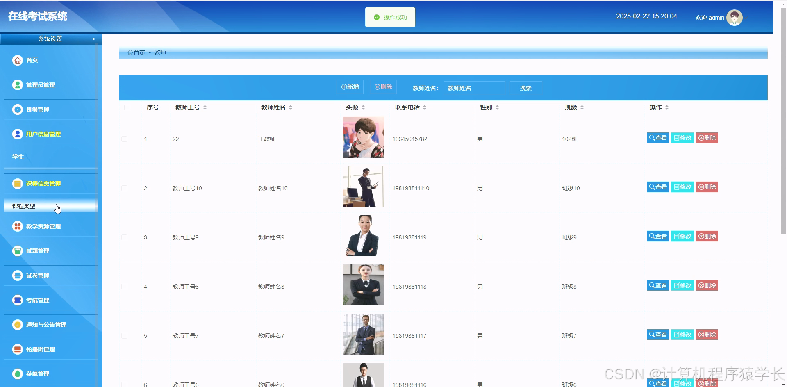Sort by 教师姓名 column arrows
The width and height of the screenshot is (787, 387).
click(291, 107)
